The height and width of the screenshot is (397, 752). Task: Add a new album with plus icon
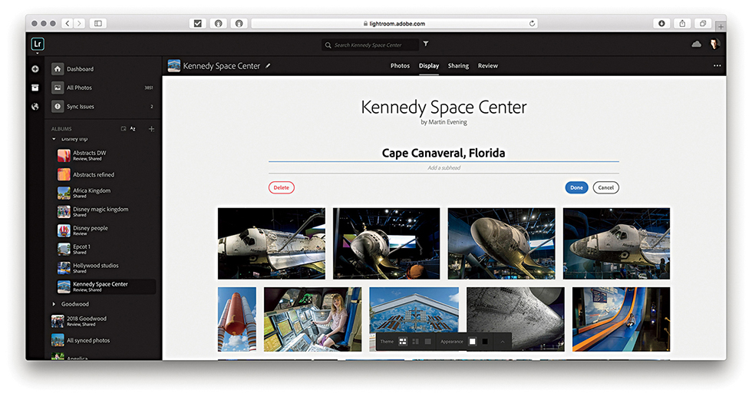click(x=152, y=129)
